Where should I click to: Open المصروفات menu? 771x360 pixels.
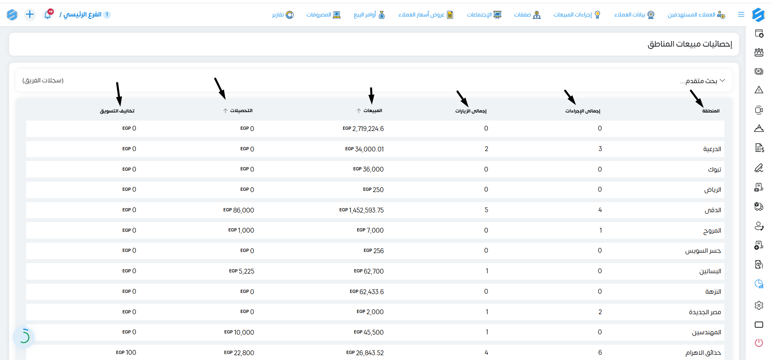[x=323, y=15]
